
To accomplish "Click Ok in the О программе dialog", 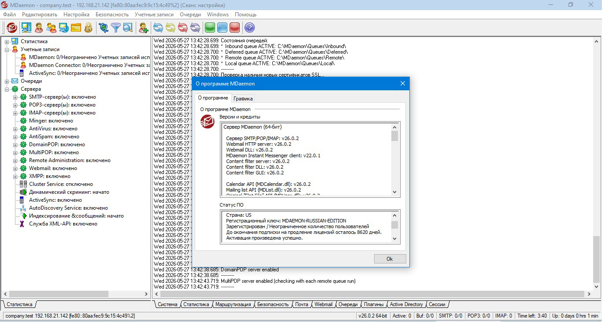I will point(390,259).
